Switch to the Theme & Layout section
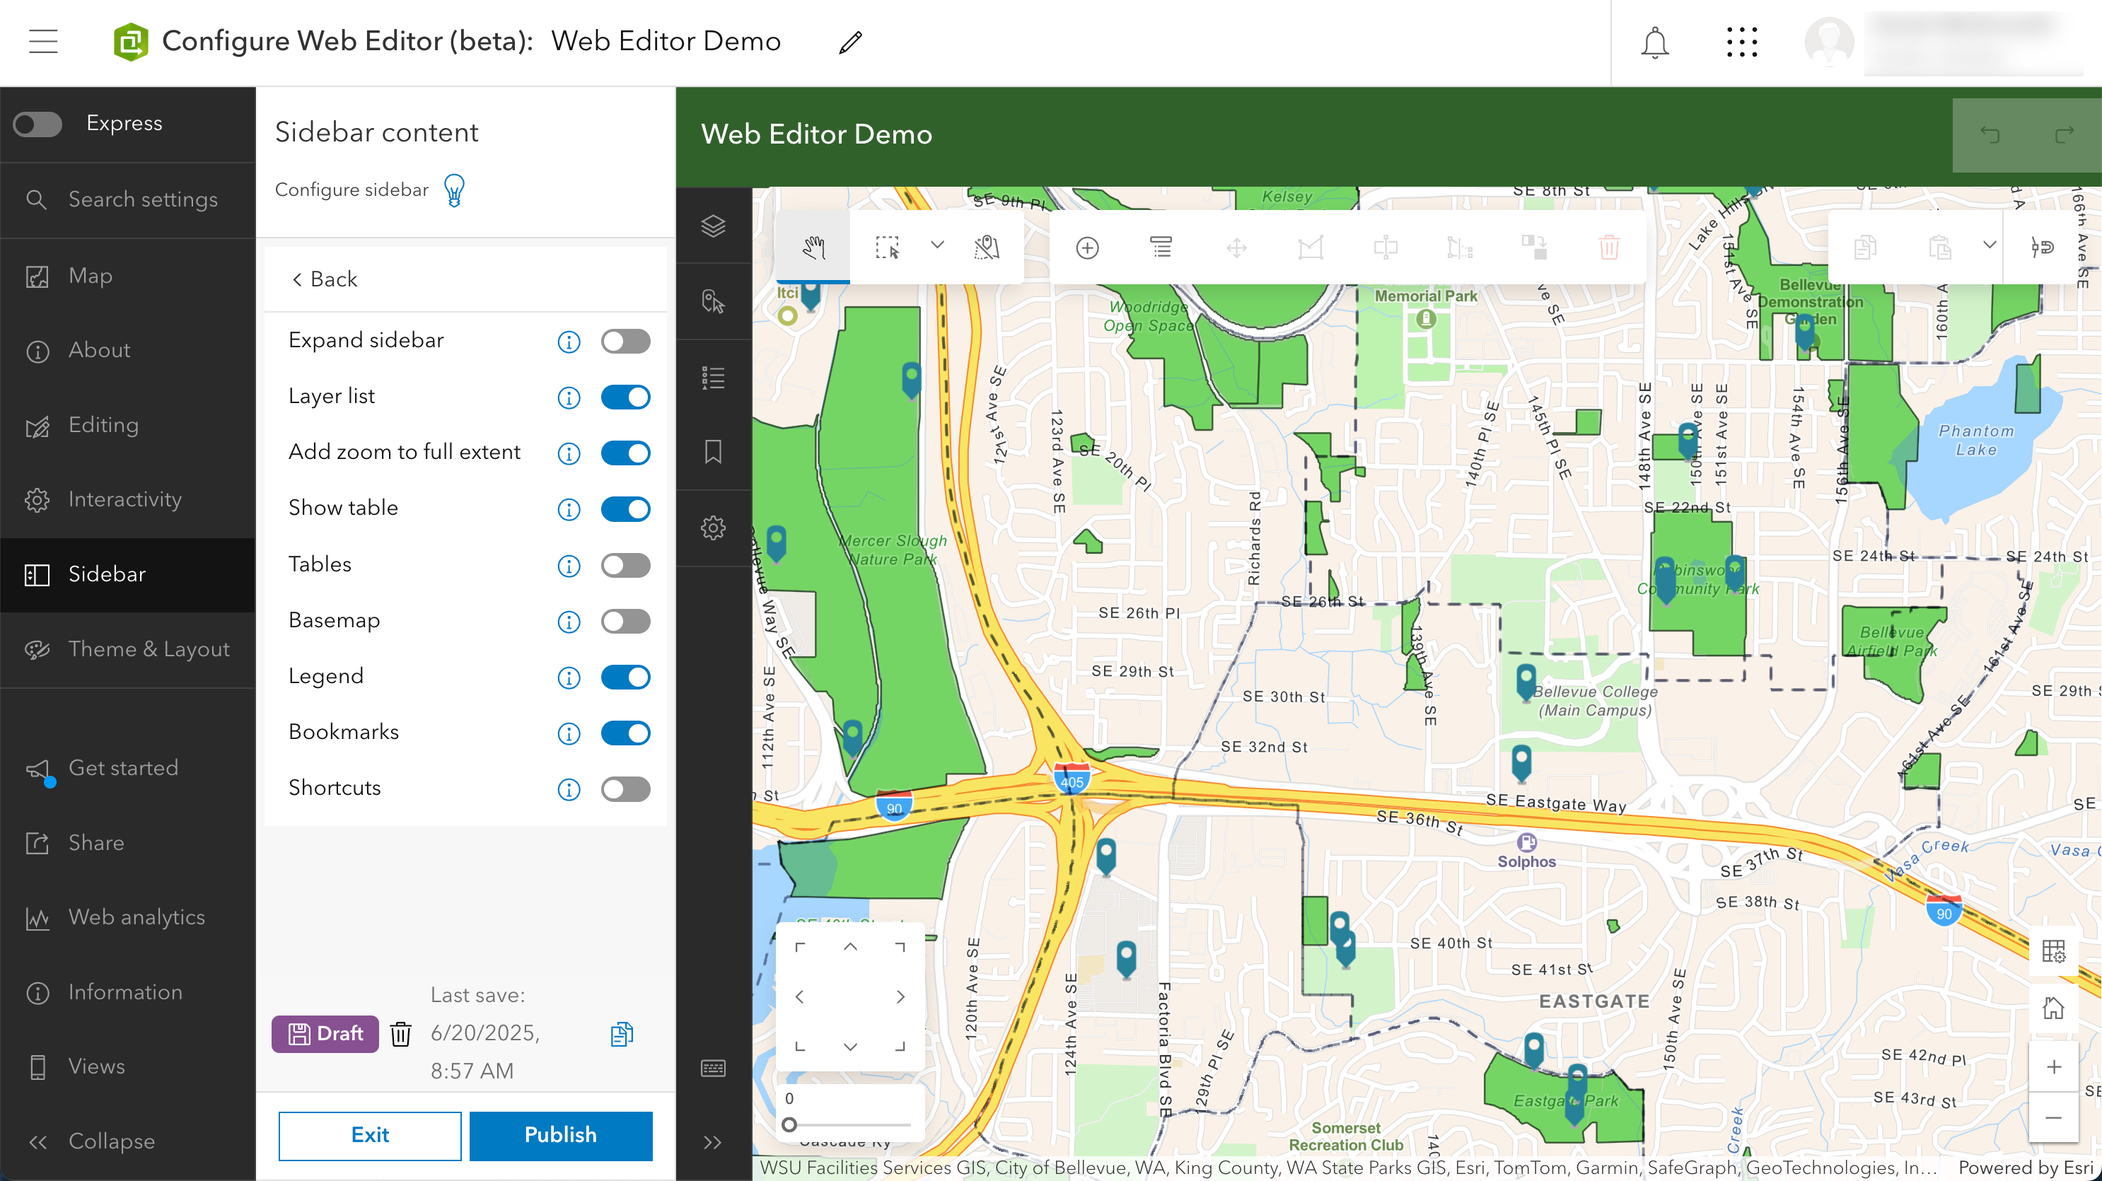Viewport: 2102px width, 1181px height. coord(149,650)
